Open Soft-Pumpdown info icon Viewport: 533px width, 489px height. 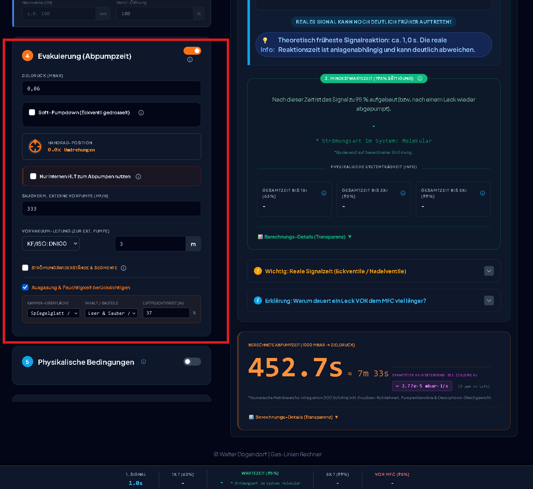coord(141,113)
